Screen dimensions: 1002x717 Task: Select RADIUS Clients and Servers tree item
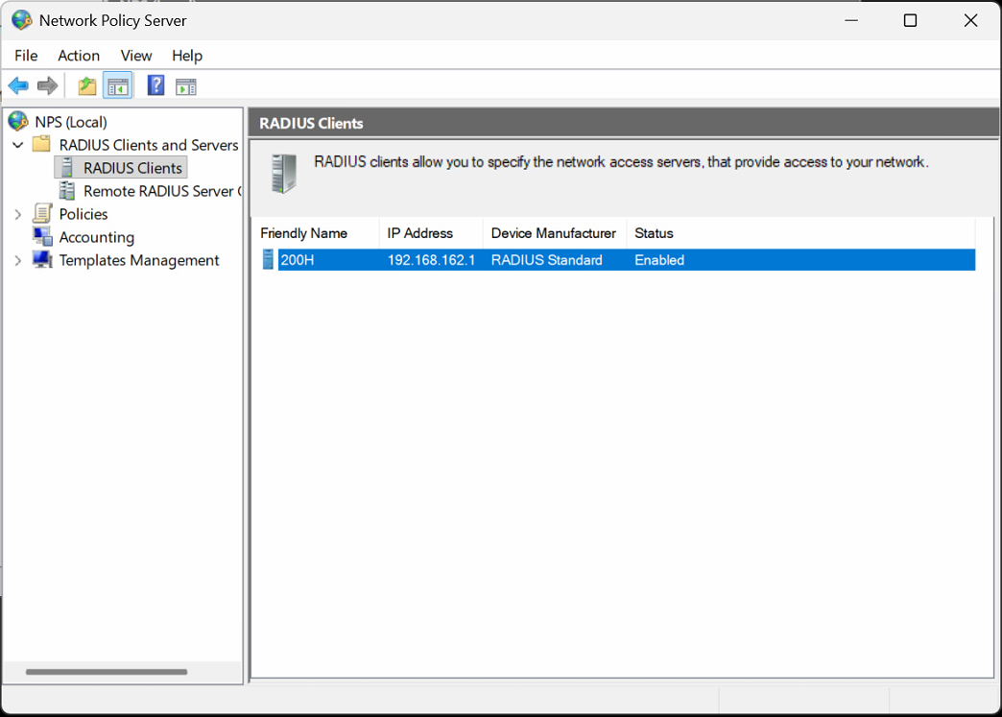pyautogui.click(x=149, y=145)
